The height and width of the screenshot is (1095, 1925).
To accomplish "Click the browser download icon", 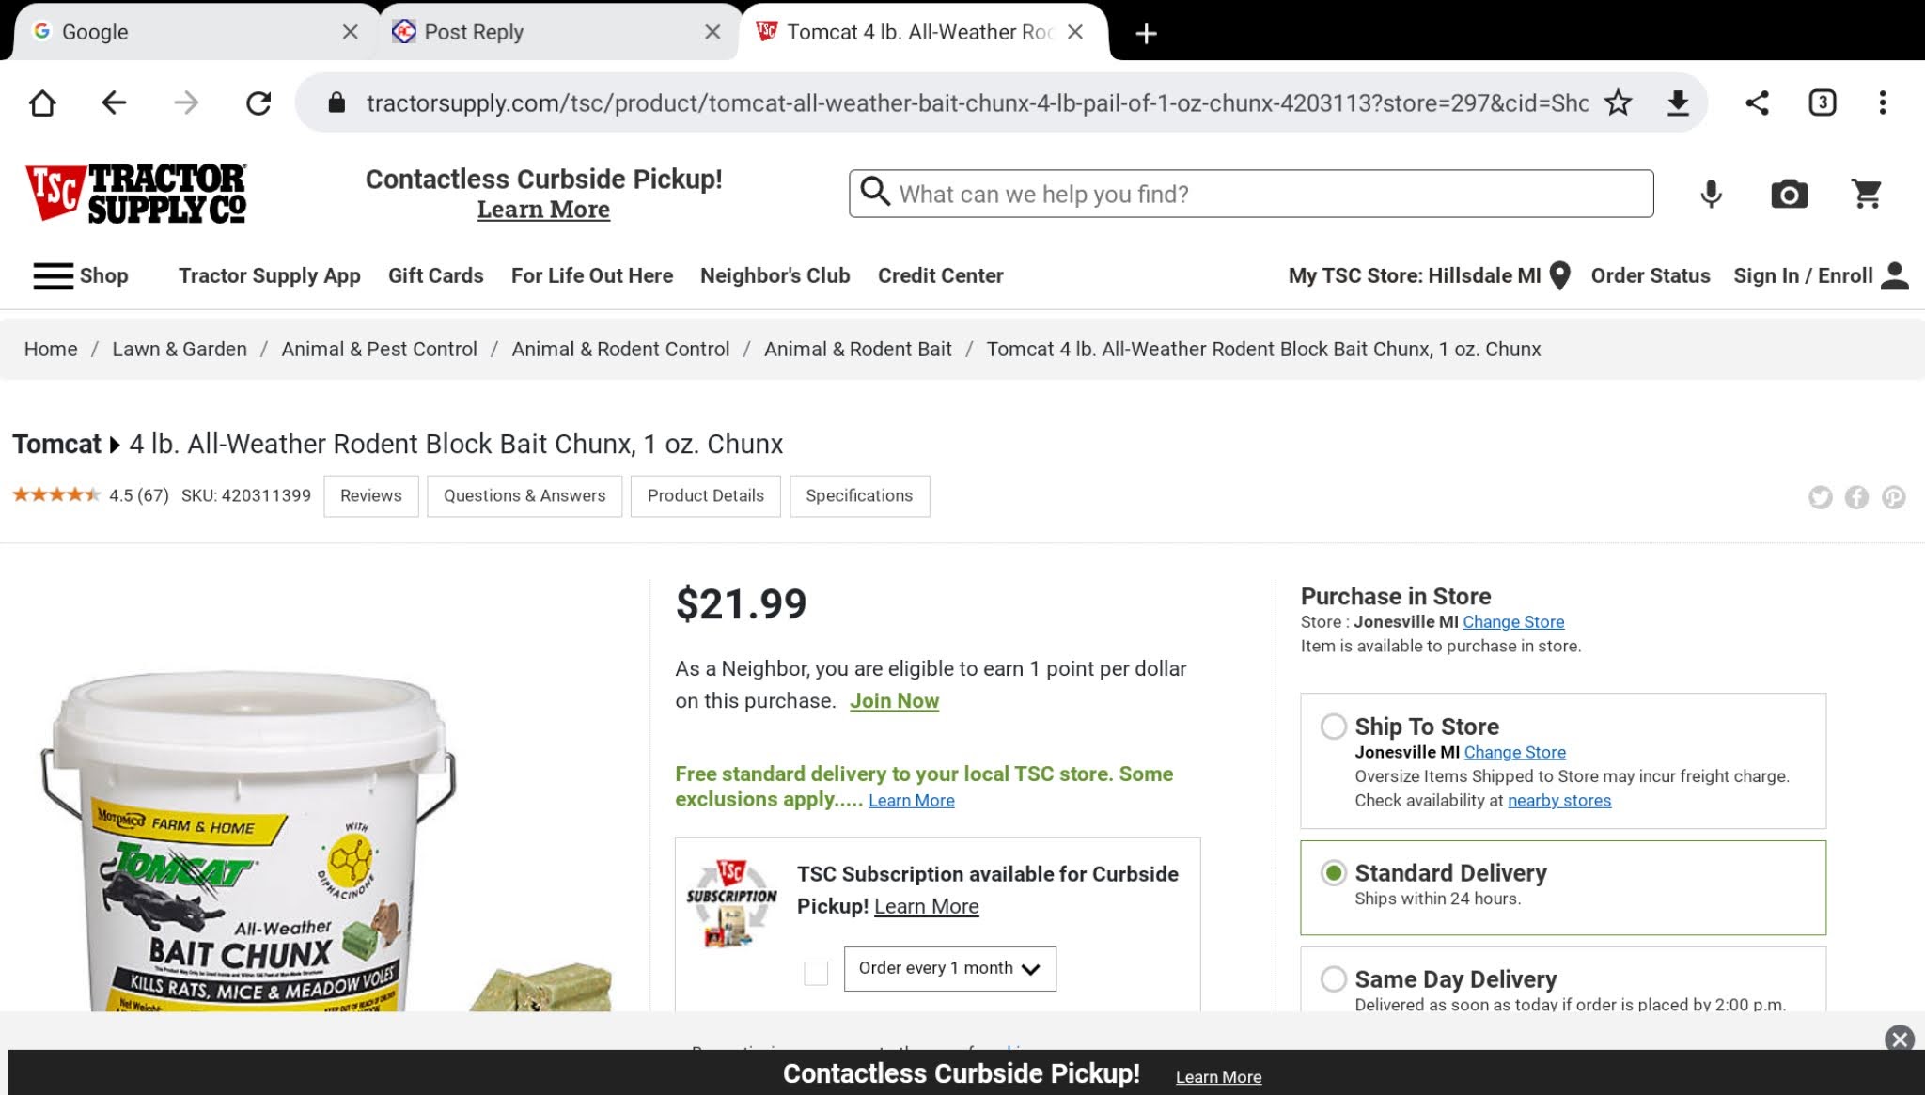I will [x=1678, y=102].
